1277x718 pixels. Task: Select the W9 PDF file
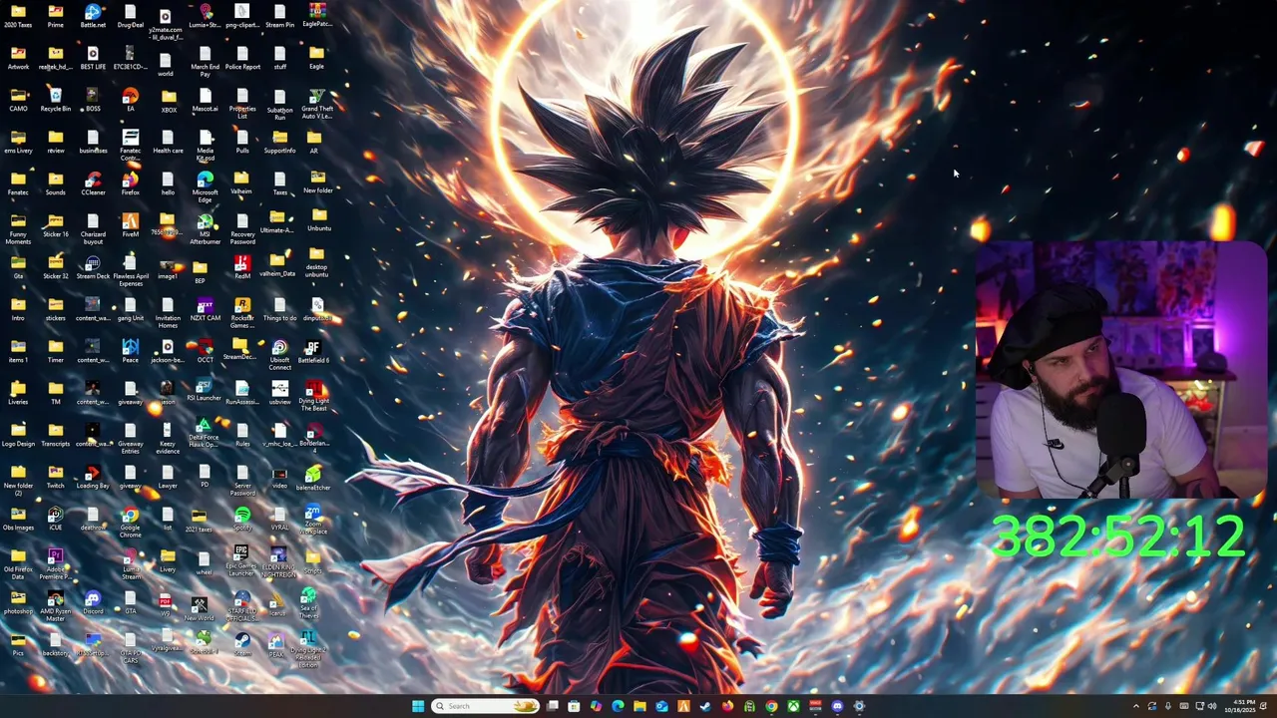point(166,603)
